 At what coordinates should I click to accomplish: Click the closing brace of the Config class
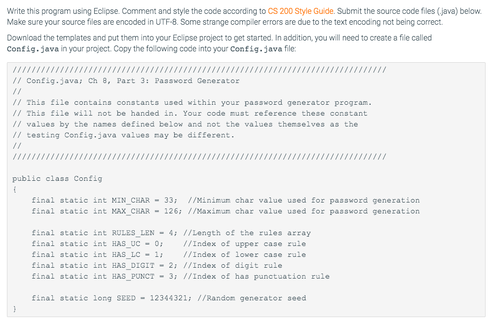coord(14,309)
